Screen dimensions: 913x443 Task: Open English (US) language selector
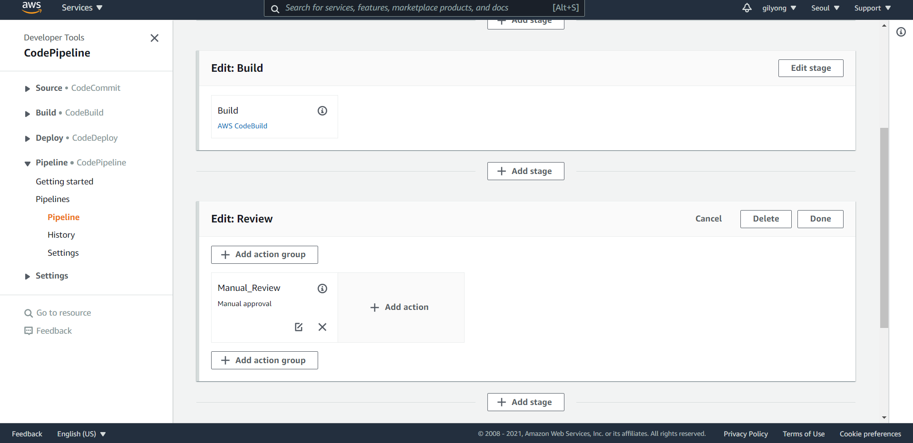(x=81, y=434)
